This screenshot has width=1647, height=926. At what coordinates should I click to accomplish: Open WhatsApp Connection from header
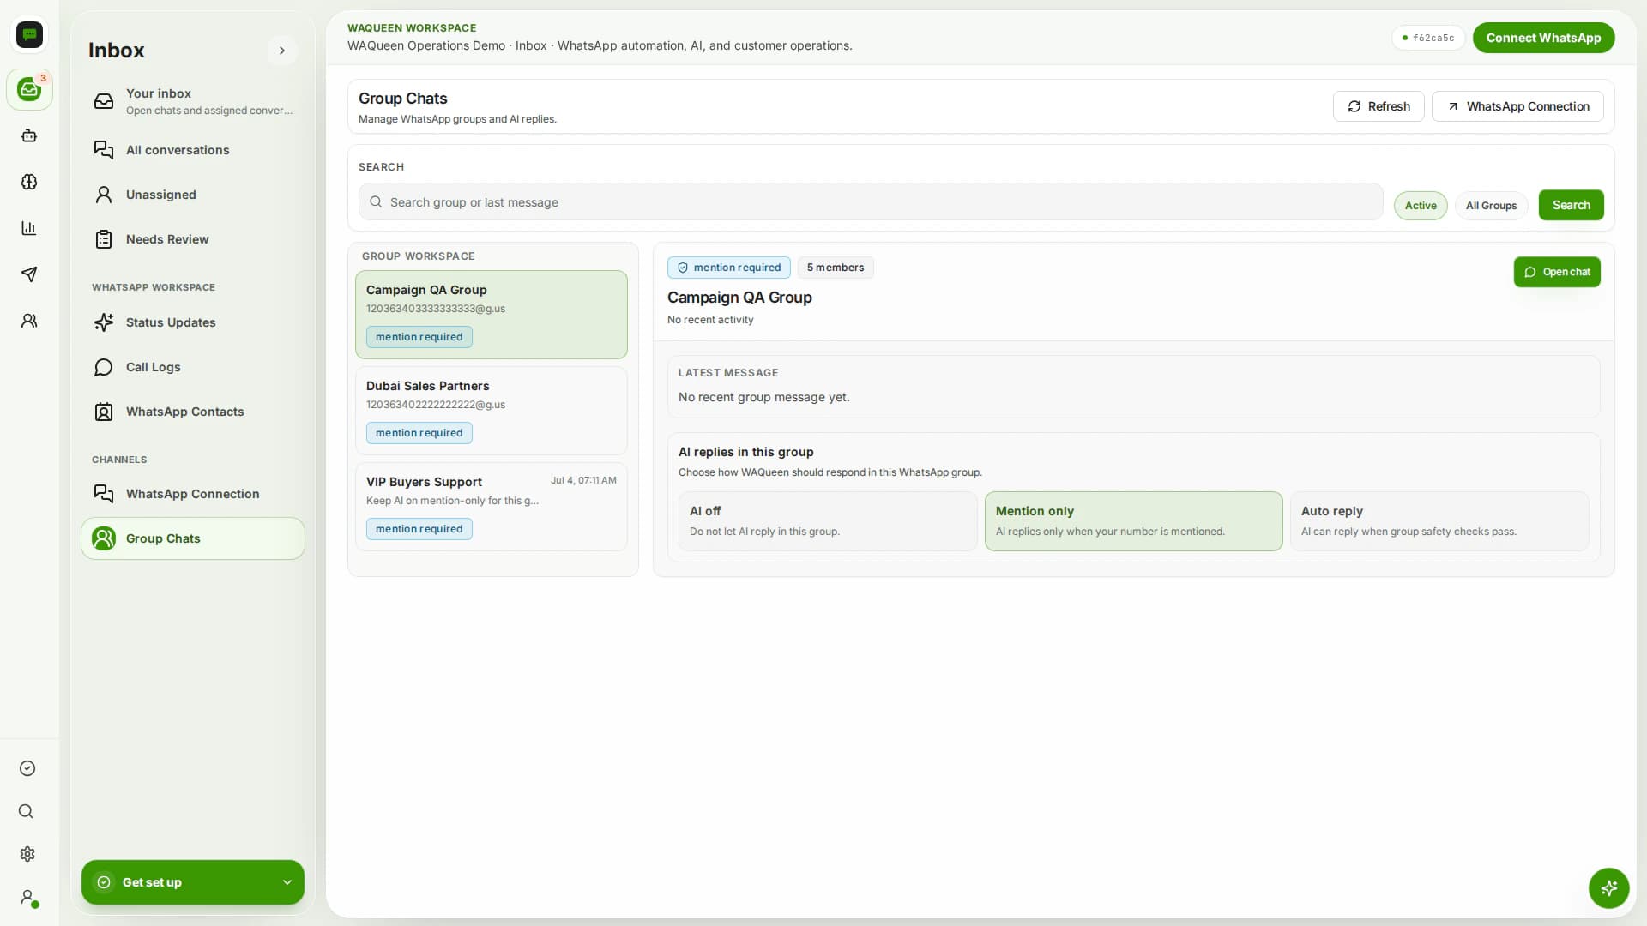pyautogui.click(x=1517, y=106)
